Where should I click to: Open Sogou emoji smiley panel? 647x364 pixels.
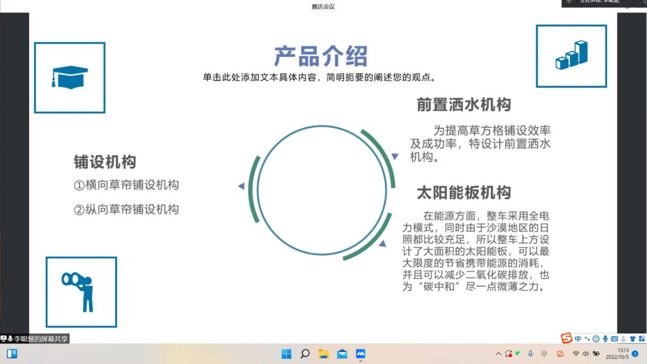click(596, 339)
